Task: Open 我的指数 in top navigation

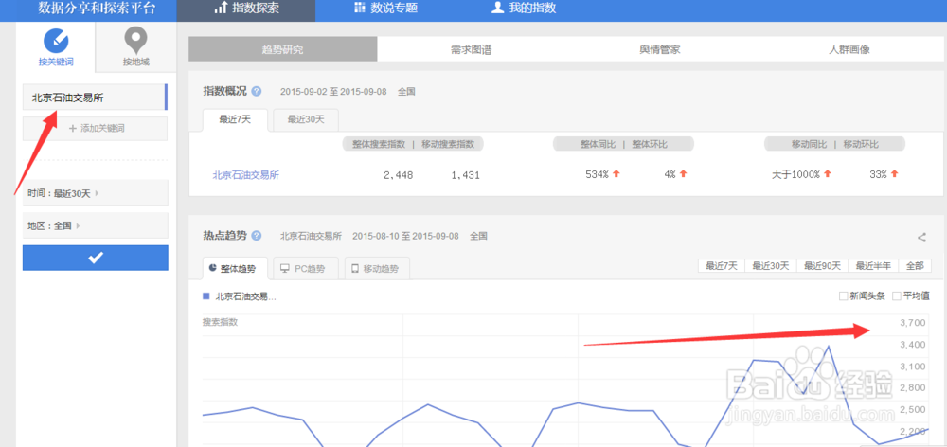Action: (525, 9)
